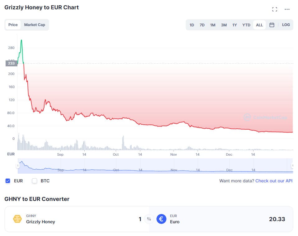Click the Grizzly Honey coin logo
Screen dimensions: 298x236
[x=17, y=219]
